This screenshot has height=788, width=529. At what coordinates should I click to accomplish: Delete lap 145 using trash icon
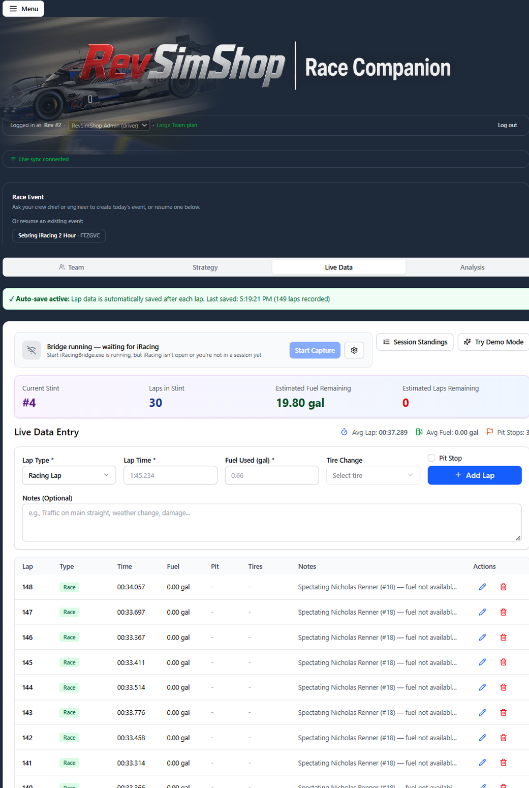[503, 662]
